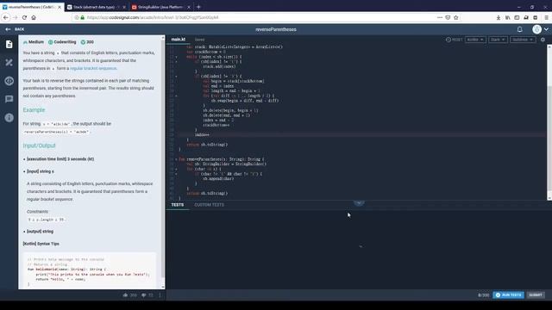Open the task description sidebar icon
The height and width of the screenshot is (310, 552).
click(x=9, y=44)
